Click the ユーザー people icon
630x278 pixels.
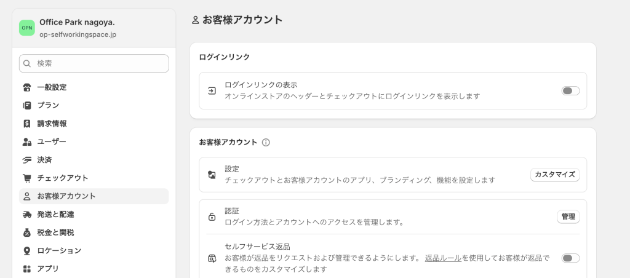click(27, 141)
